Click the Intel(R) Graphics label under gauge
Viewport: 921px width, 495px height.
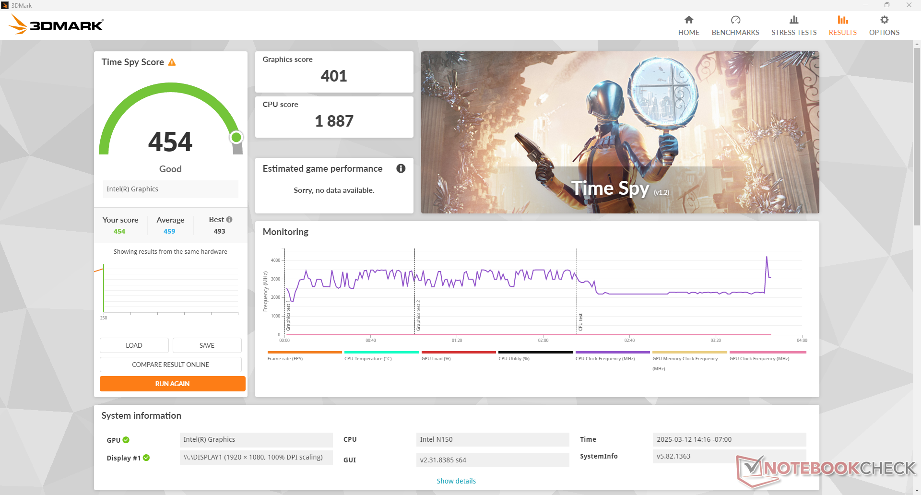(170, 189)
